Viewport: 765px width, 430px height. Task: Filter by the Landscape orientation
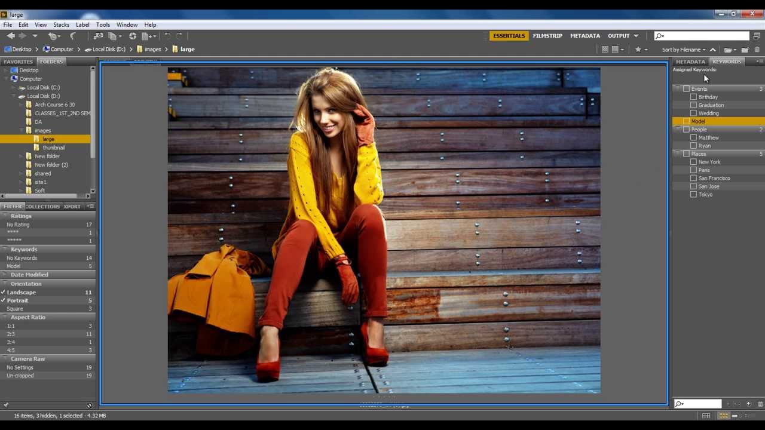coord(48,293)
